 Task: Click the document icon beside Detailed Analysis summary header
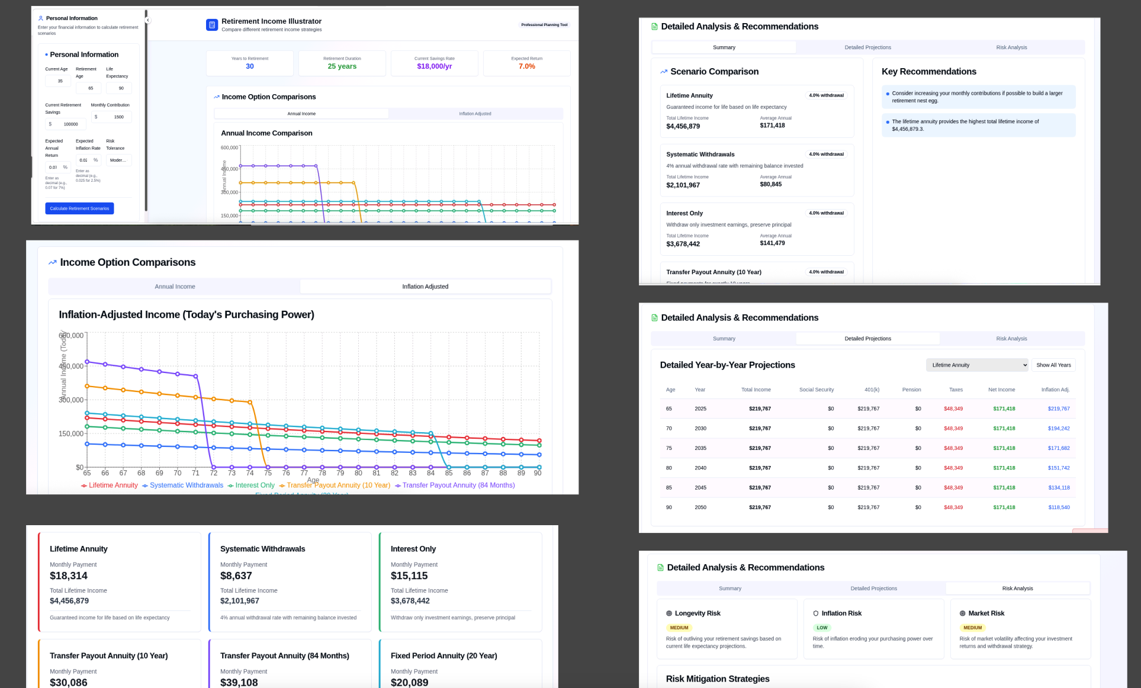(x=654, y=27)
